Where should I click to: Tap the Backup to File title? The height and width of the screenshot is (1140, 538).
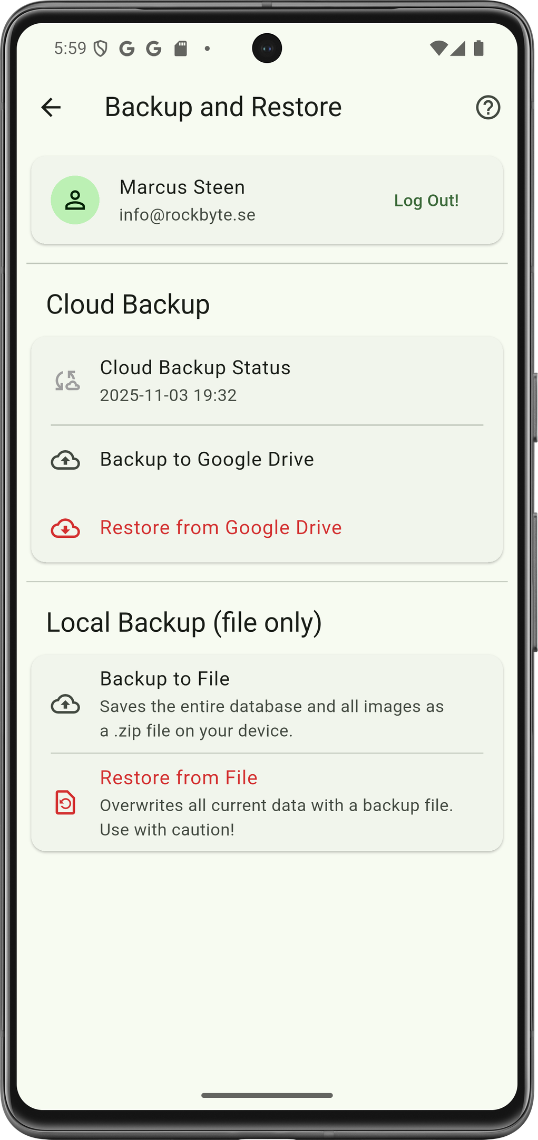point(165,679)
